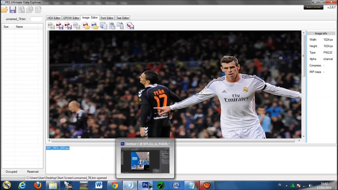Save the file with the purple floppy icon
The width and height of the screenshot is (338, 190).
(x=13, y=10)
